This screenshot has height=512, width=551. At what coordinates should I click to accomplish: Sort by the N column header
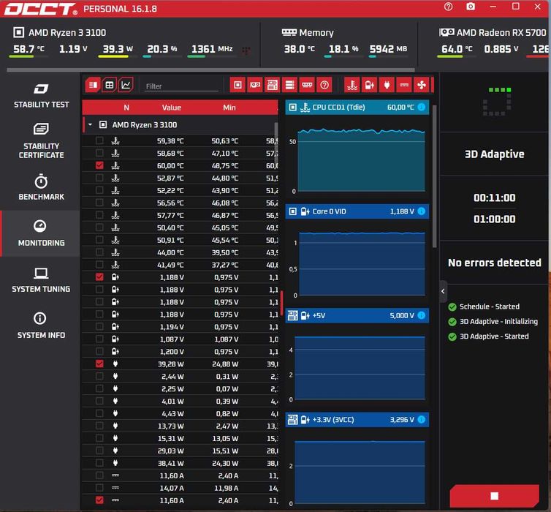[126, 108]
